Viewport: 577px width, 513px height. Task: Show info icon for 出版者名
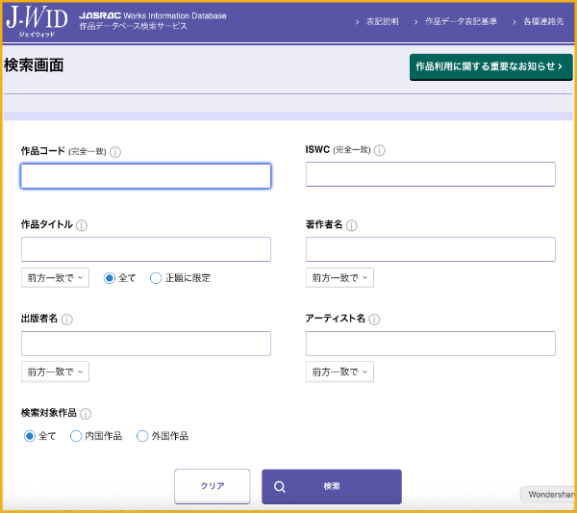tap(66, 320)
